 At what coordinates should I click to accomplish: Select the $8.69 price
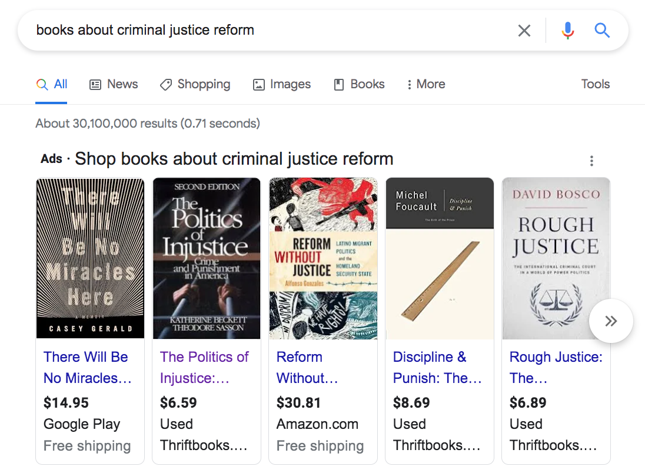tap(411, 402)
